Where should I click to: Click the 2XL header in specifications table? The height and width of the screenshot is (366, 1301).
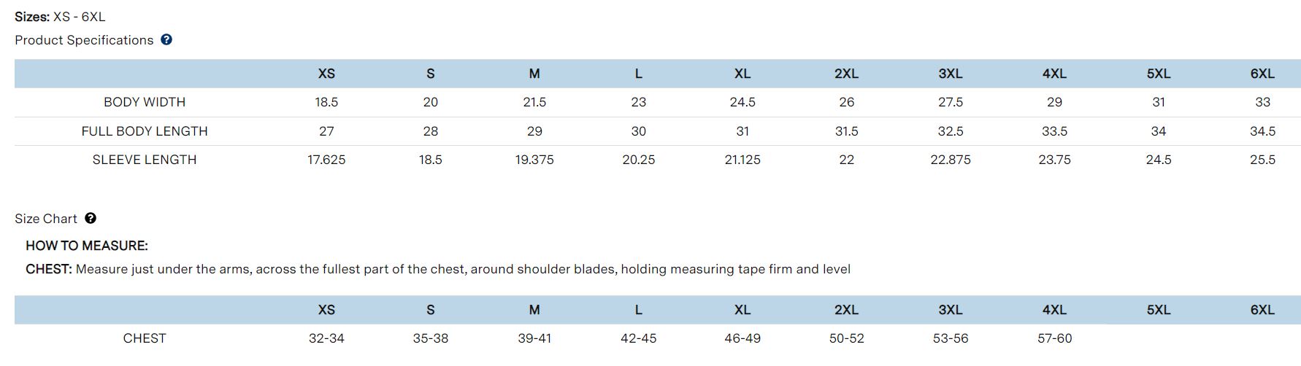[846, 74]
